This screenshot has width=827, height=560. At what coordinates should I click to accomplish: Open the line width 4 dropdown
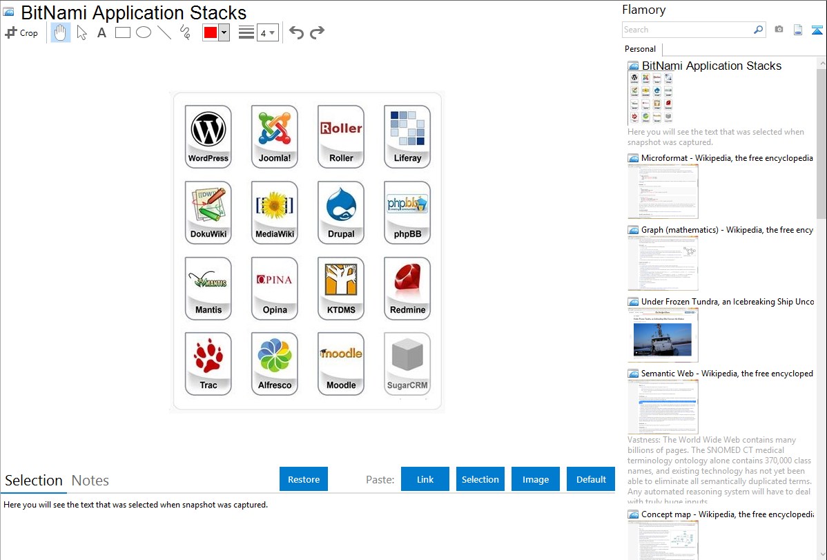pyautogui.click(x=267, y=33)
